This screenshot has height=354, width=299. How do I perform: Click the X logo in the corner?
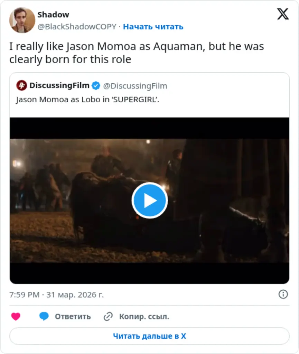coord(283,14)
